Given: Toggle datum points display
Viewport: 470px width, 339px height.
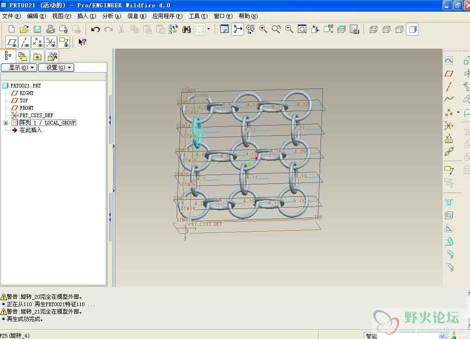Looking at the screenshot, I should pyautogui.click(x=38, y=42).
